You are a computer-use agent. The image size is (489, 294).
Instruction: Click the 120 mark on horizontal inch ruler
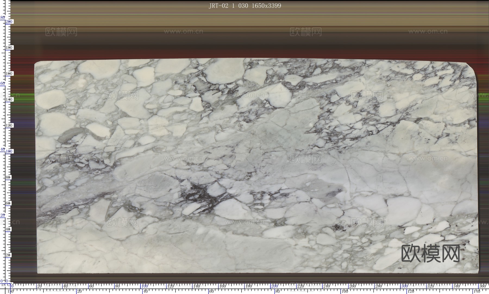(410, 292)
